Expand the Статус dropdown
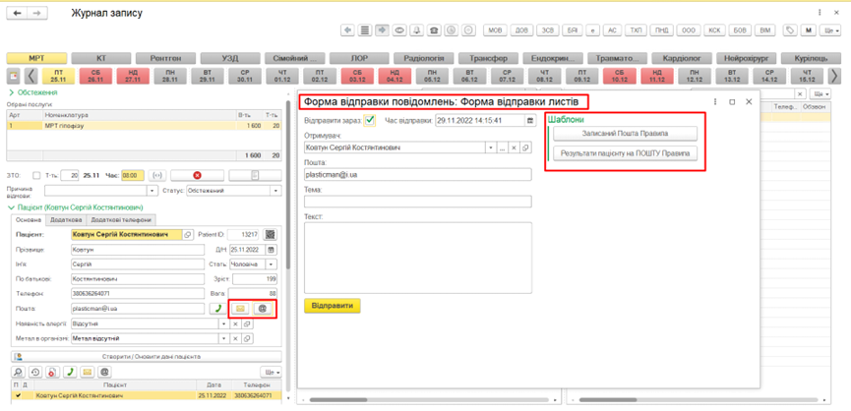 point(274,191)
